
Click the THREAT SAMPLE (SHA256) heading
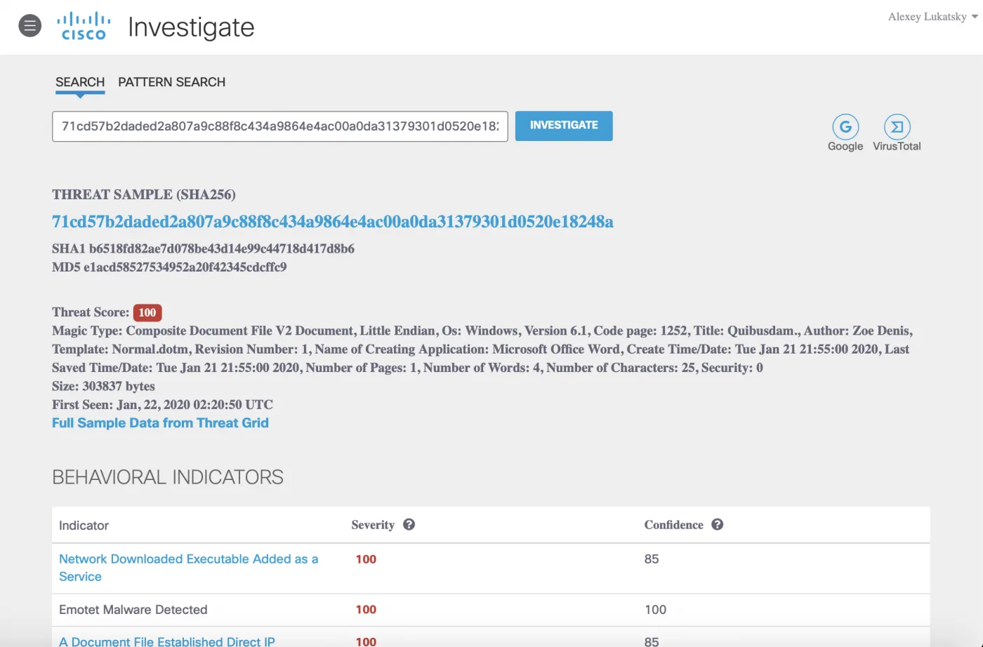click(x=144, y=194)
